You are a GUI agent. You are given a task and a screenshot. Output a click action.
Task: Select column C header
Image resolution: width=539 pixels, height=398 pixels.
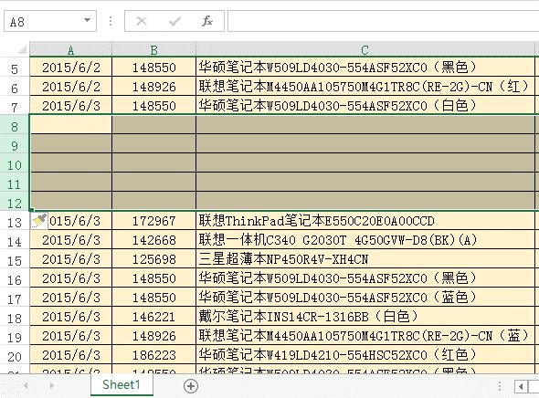coord(365,50)
